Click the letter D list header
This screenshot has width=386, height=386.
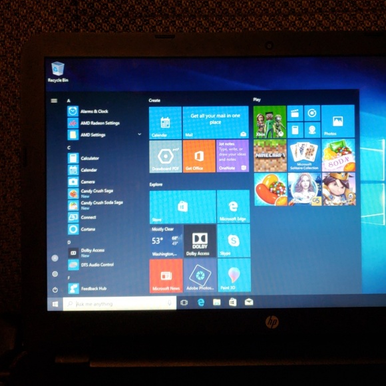pos(69,242)
